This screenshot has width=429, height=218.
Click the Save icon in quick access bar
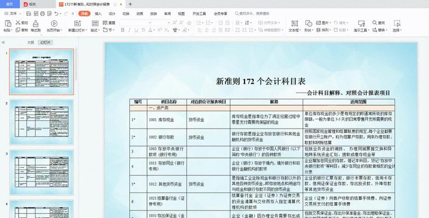[x=28, y=14]
